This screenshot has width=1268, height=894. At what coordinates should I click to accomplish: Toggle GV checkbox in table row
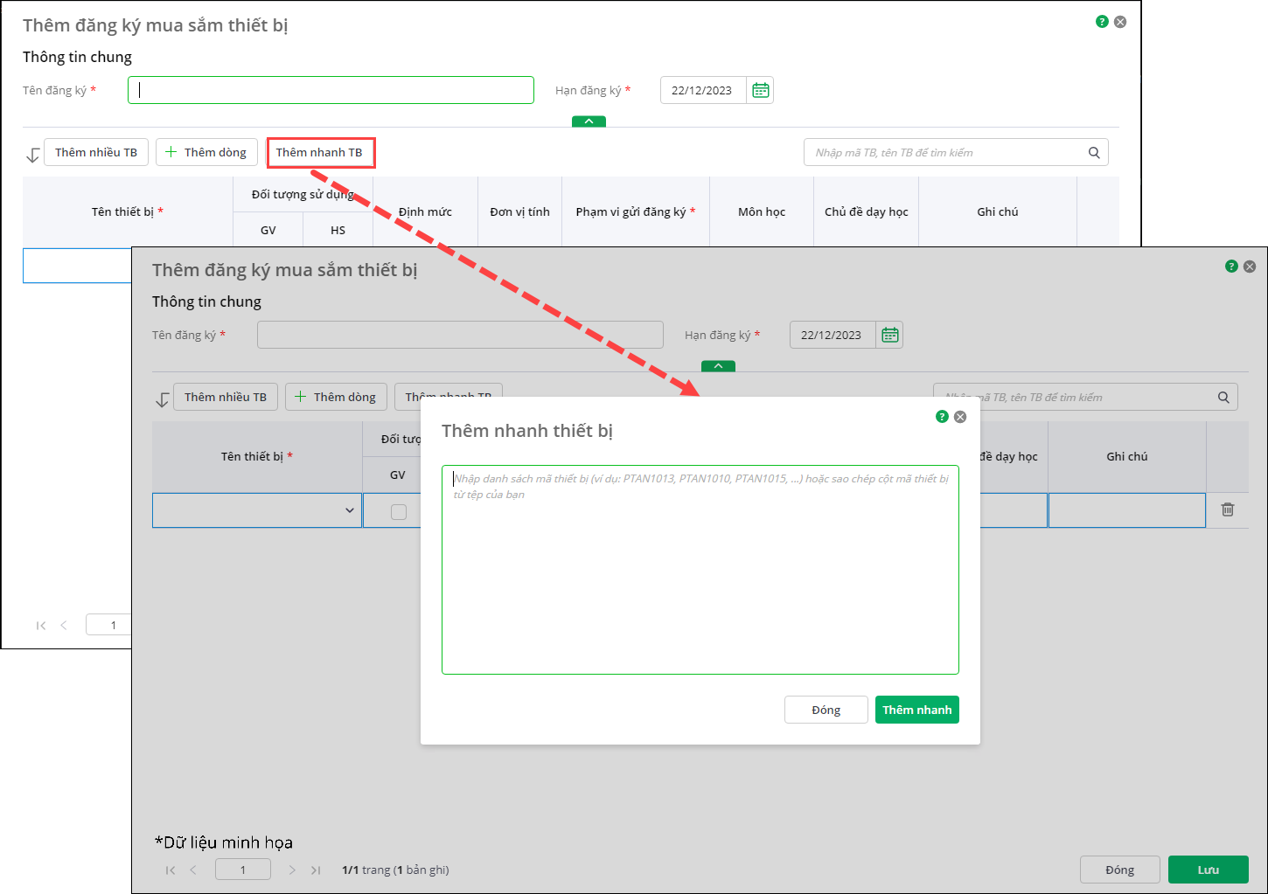point(399,512)
